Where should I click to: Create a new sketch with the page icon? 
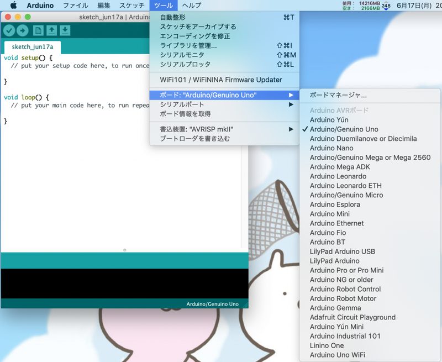coord(38,30)
